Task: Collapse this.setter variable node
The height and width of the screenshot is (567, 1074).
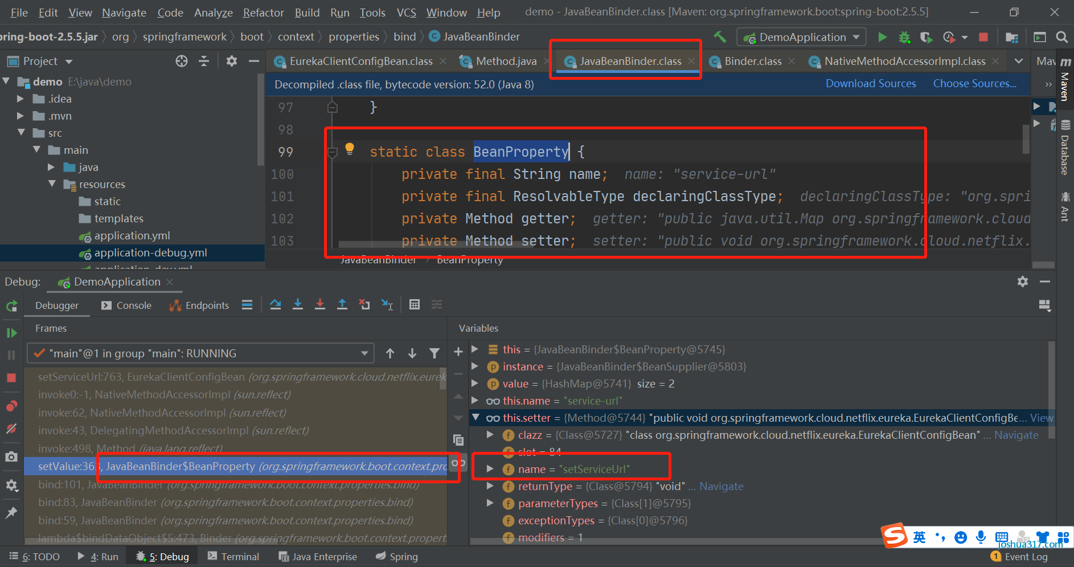Action: (475, 418)
